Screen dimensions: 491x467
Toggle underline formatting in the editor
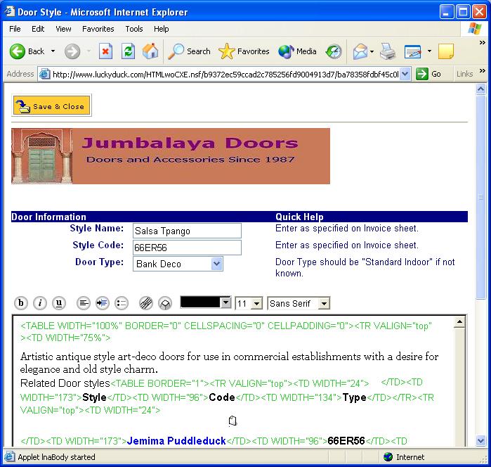pyautogui.click(x=59, y=303)
